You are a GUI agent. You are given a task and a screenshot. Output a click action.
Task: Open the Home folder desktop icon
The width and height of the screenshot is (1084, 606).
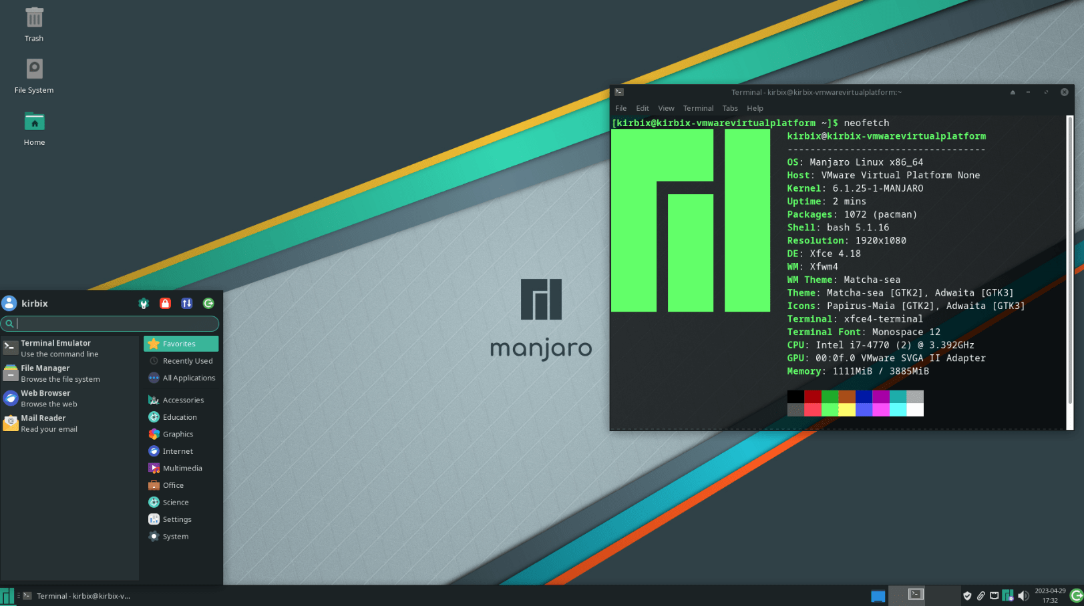coord(34,127)
